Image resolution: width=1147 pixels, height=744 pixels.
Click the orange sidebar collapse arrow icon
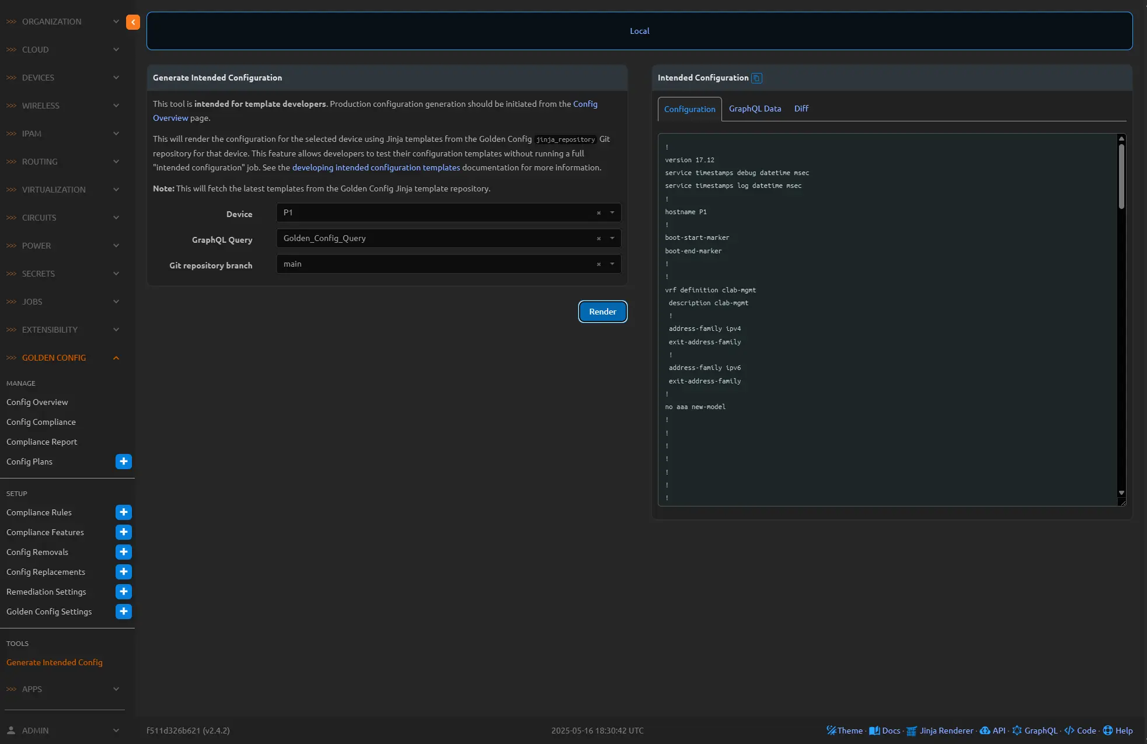[x=133, y=22]
